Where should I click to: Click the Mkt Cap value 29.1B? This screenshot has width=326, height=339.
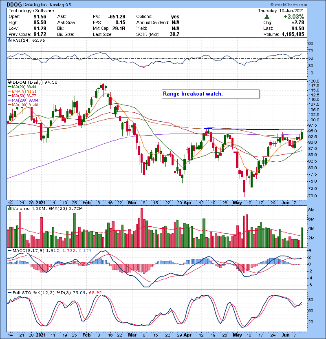click(x=119, y=28)
